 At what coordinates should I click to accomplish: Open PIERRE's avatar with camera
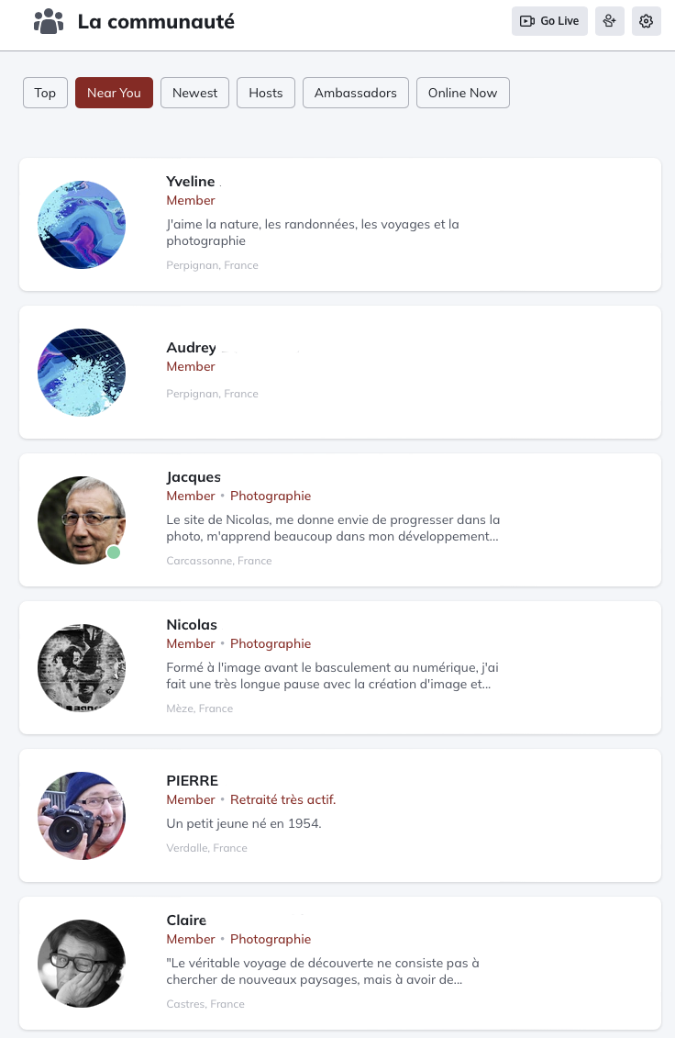coord(82,816)
